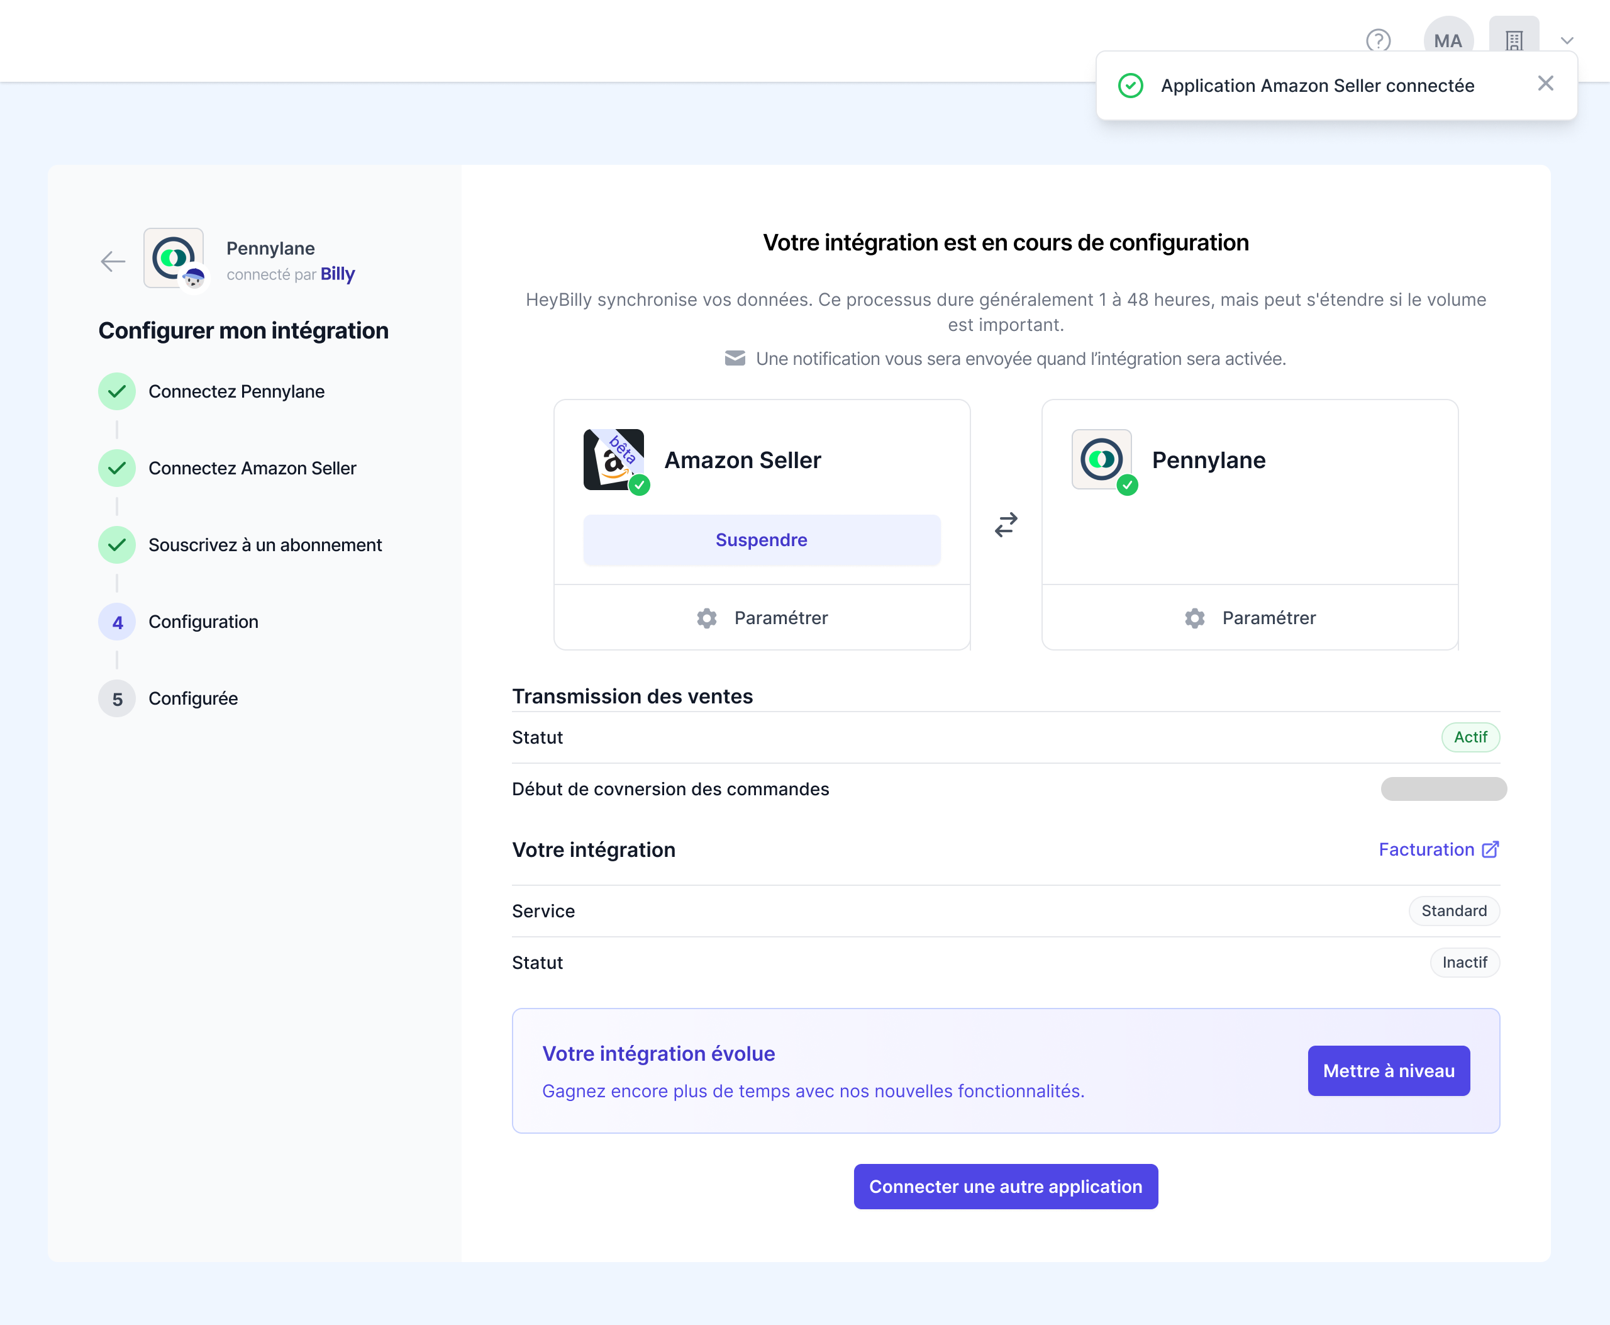The width and height of the screenshot is (1610, 1325).
Task: Open the Souscrivez à un abonnement label
Action: tap(265, 545)
